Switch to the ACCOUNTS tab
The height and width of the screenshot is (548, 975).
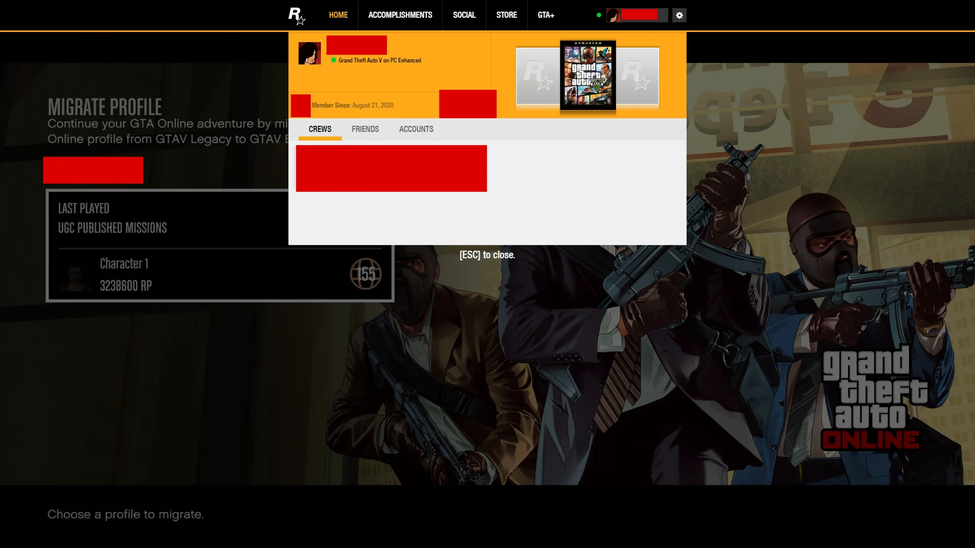point(416,129)
